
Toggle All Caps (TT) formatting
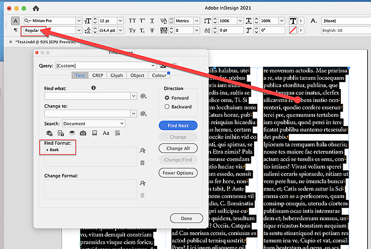click(132, 21)
